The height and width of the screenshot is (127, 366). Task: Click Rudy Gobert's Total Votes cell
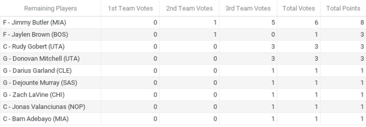316,46
